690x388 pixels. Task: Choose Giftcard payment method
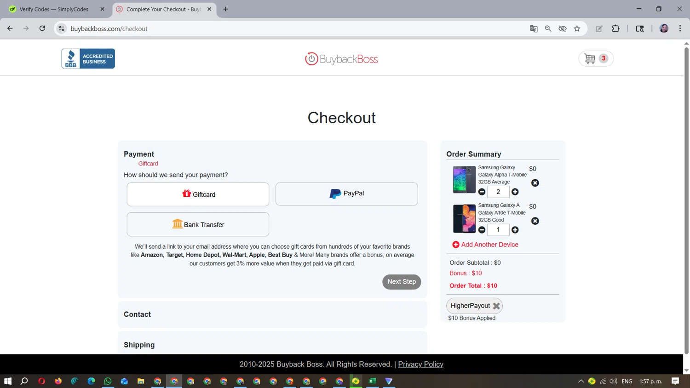pos(198,194)
